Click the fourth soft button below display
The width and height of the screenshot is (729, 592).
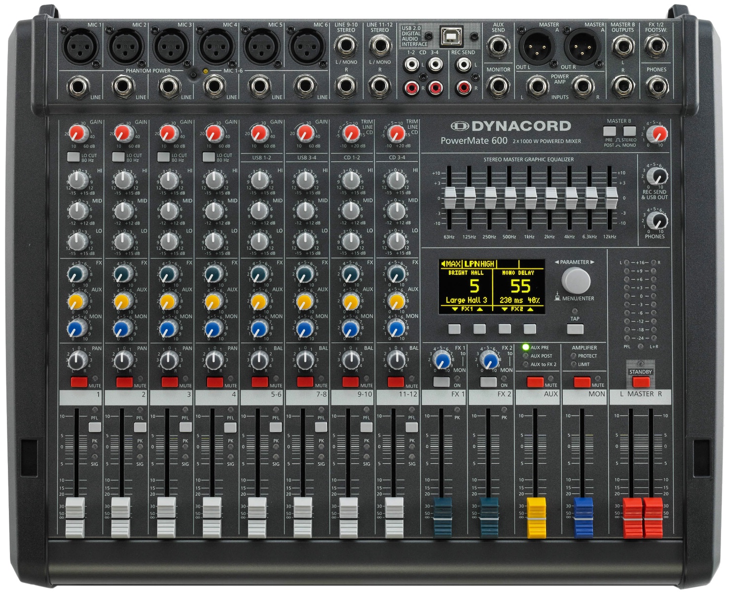point(530,329)
